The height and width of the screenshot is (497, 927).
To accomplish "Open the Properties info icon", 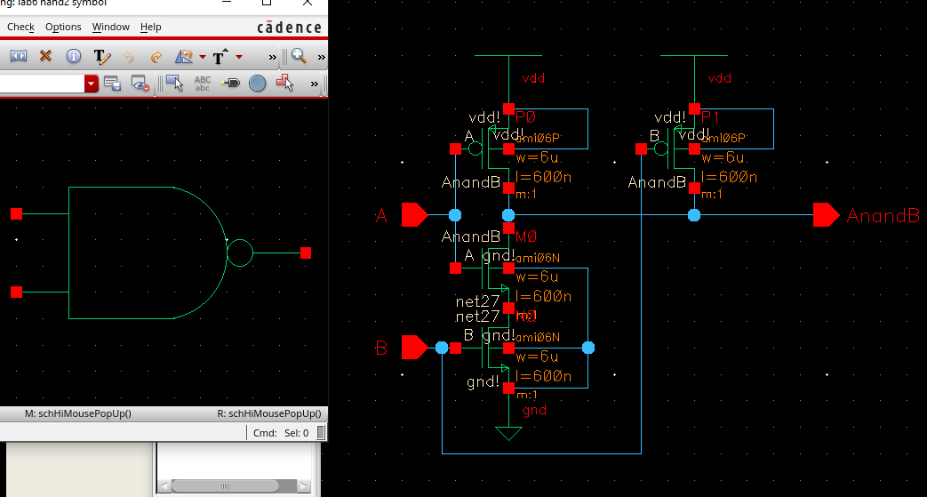I will click(74, 56).
